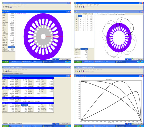Open the MMF tab in Winding window
This screenshot has height=128, width=145.
(x=107, y=14)
